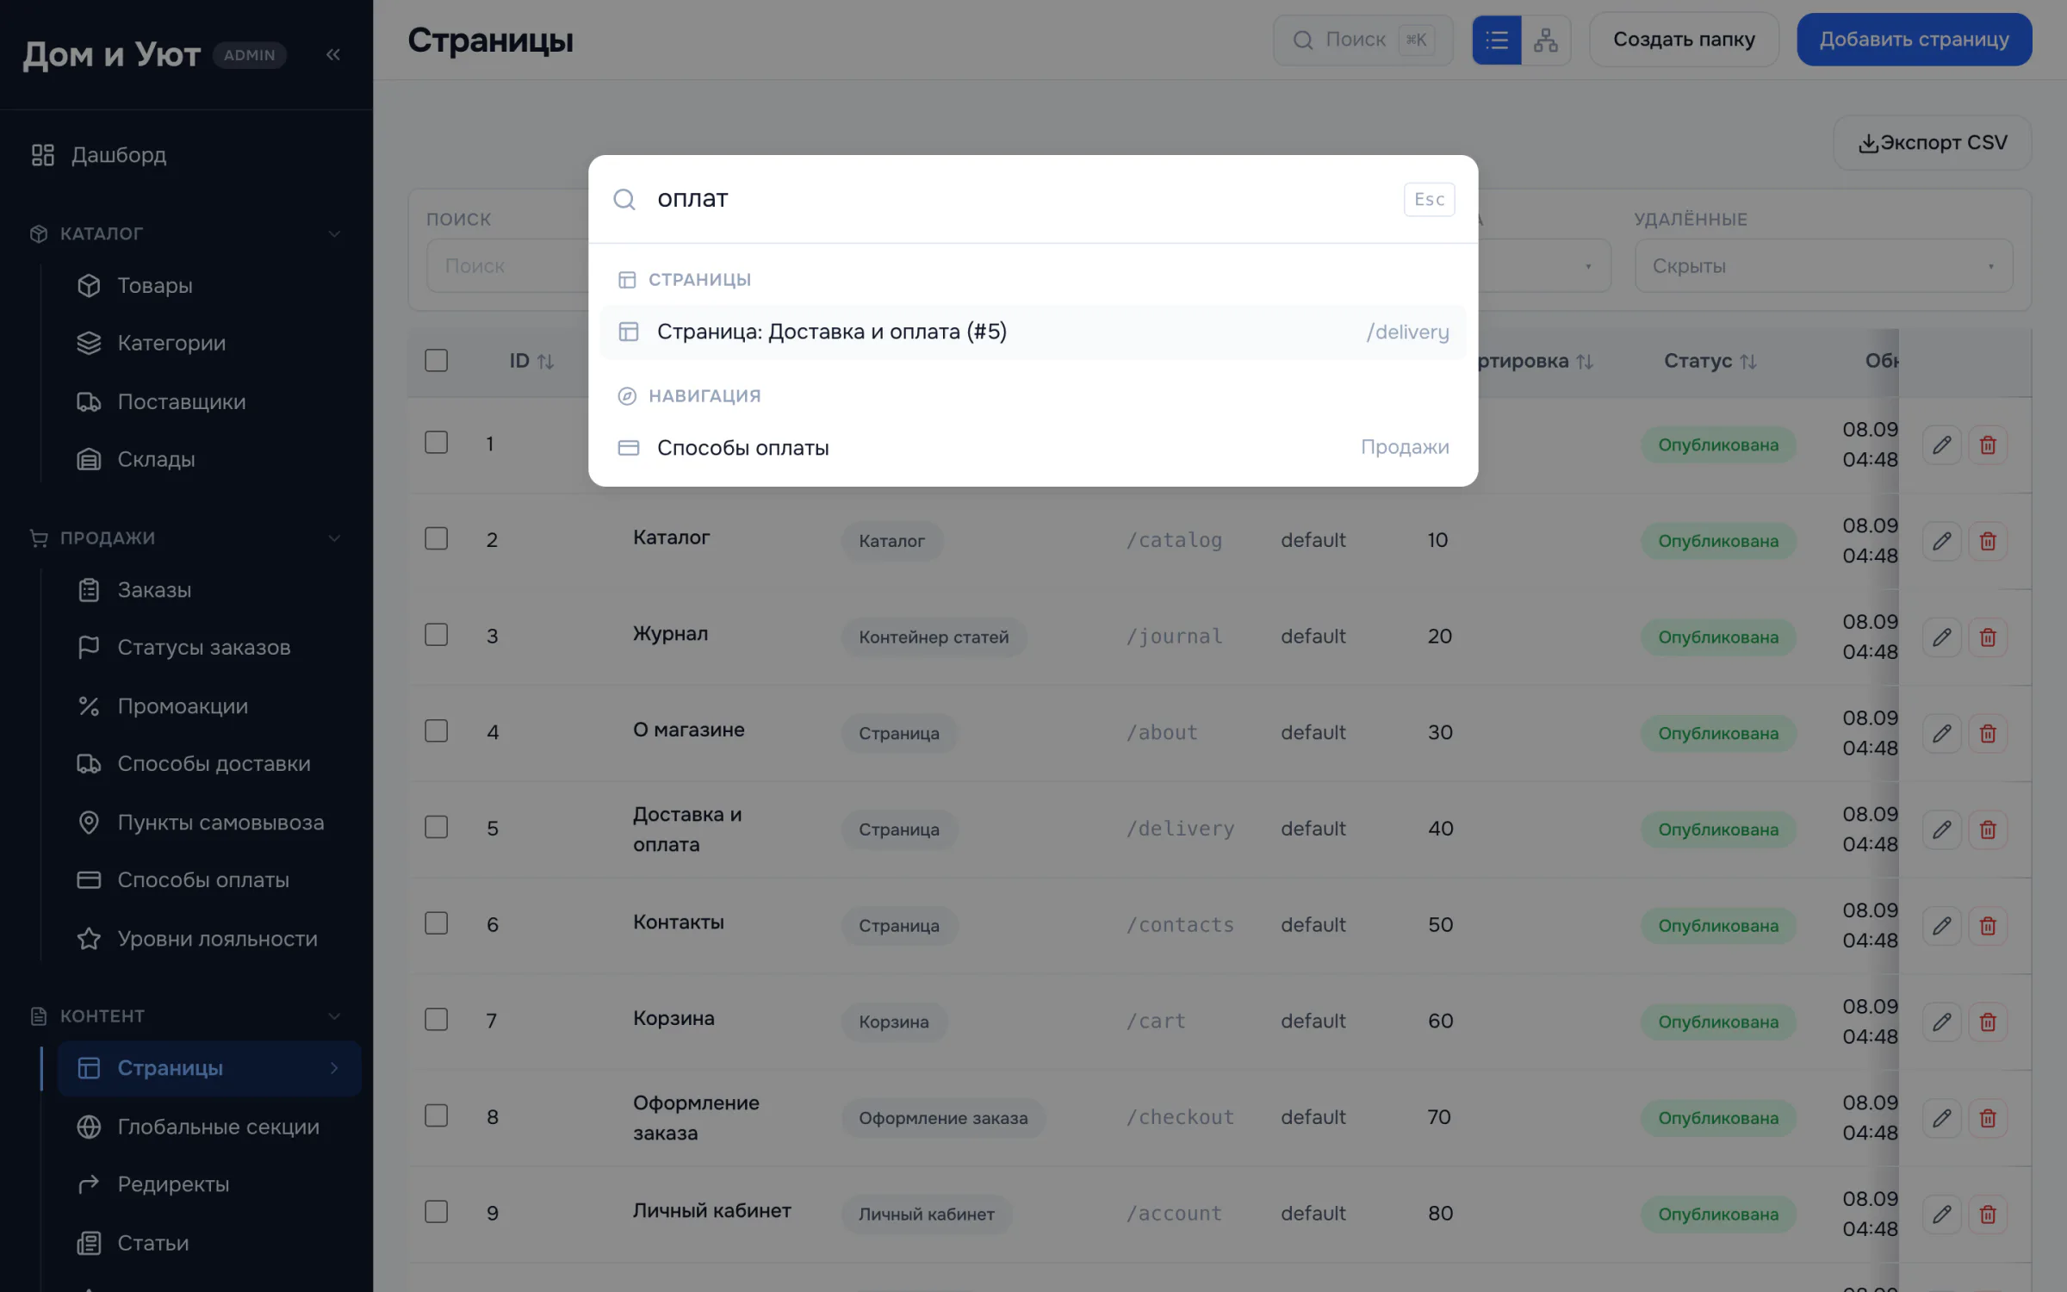Edit page Доставка и оплата via pencil icon

pos(1941,829)
